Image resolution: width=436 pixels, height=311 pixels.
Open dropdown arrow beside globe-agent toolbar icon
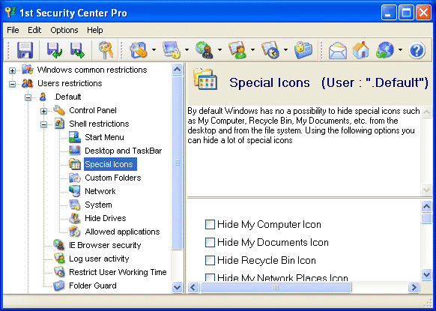tap(219, 50)
